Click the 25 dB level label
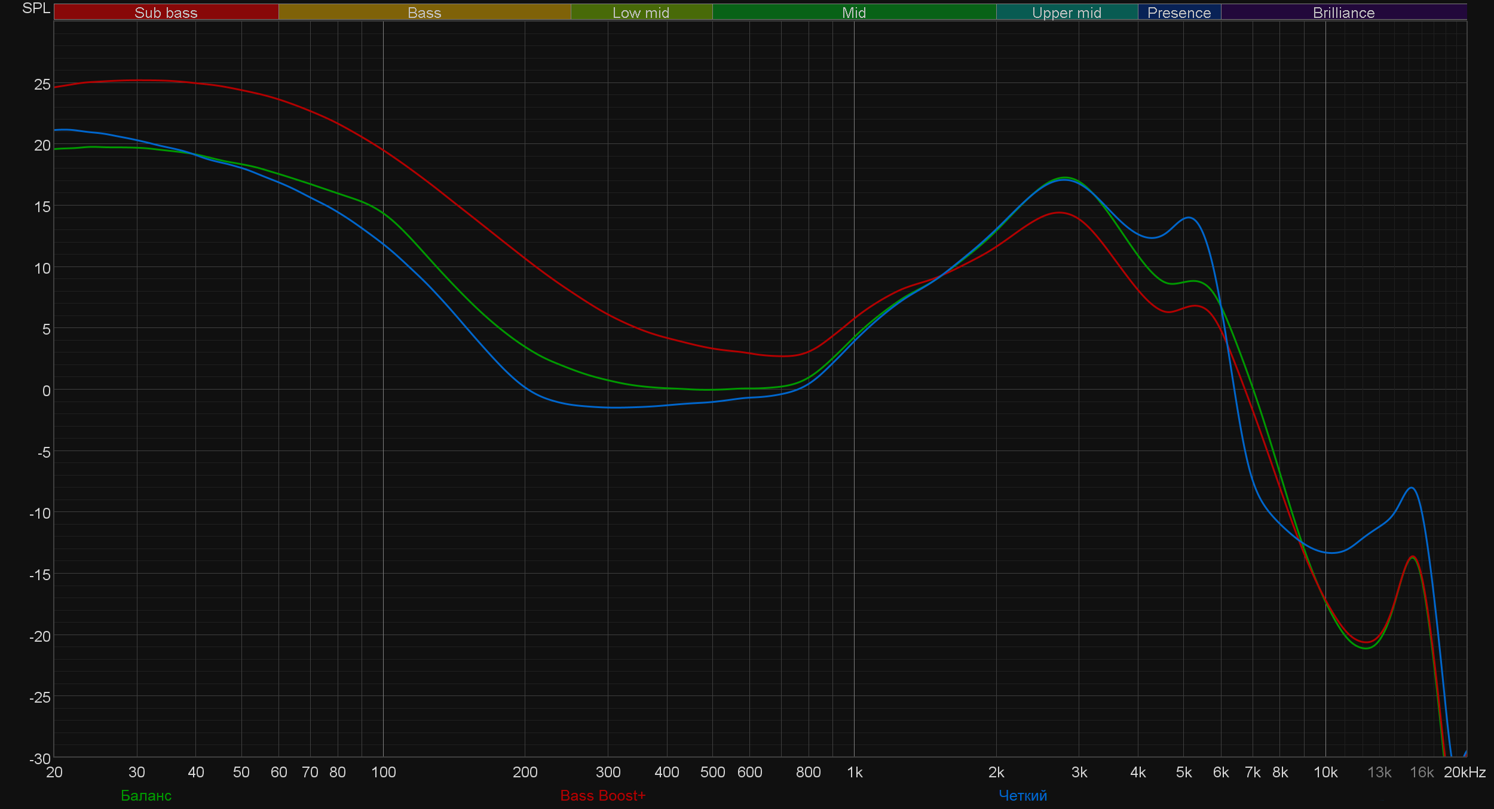The image size is (1494, 809). pos(42,84)
